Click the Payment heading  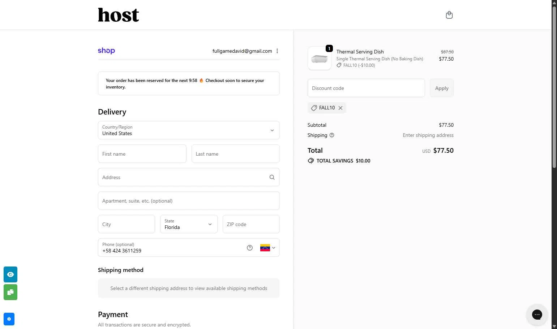coord(113,315)
